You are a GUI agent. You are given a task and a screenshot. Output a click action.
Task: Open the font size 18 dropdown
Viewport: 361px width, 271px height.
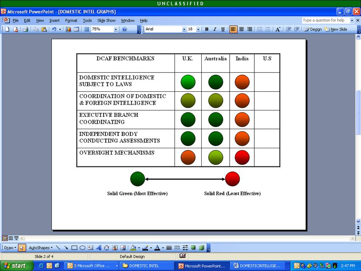click(x=198, y=29)
